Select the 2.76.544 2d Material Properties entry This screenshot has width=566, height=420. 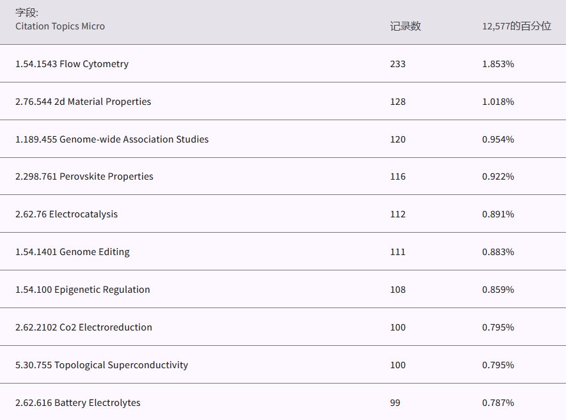[x=83, y=102]
